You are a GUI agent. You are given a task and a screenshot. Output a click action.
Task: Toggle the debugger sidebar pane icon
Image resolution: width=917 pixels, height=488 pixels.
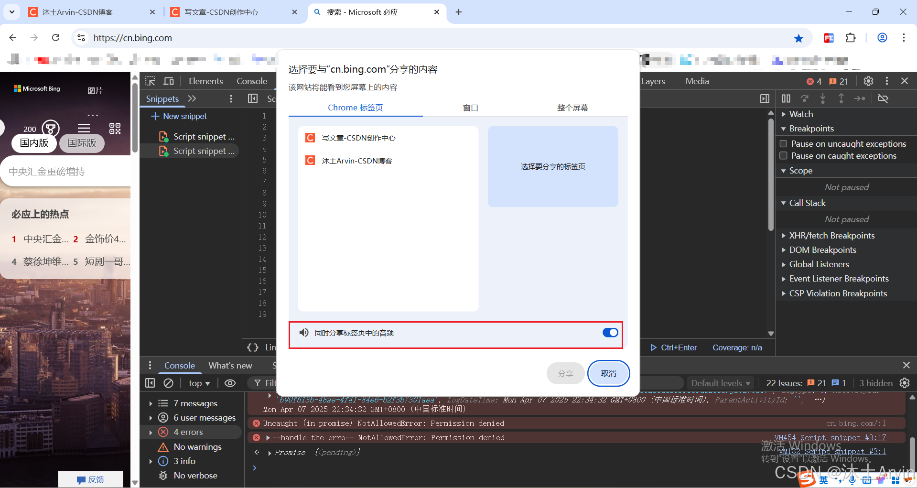765,98
